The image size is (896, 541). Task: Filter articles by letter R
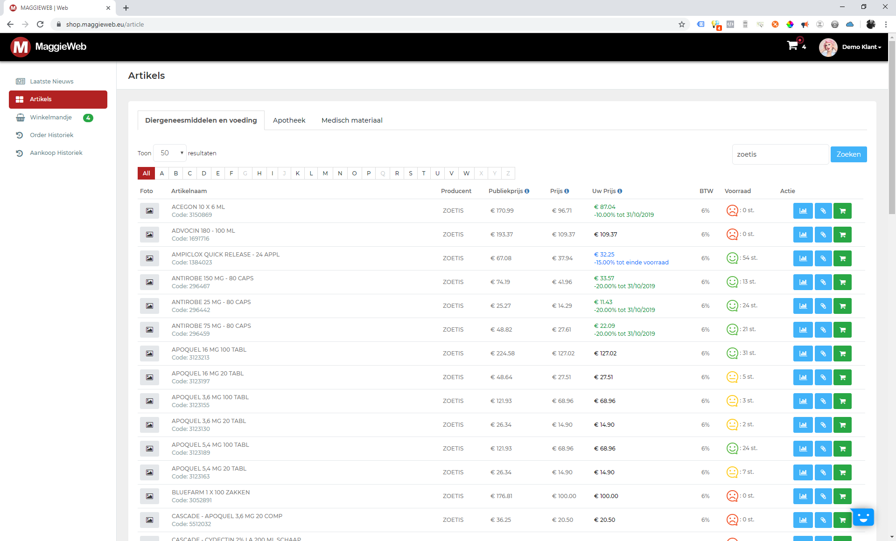pyautogui.click(x=397, y=173)
